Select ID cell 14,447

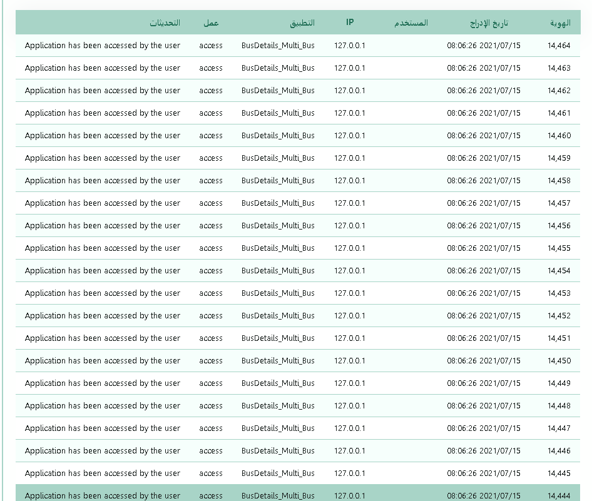(559, 428)
